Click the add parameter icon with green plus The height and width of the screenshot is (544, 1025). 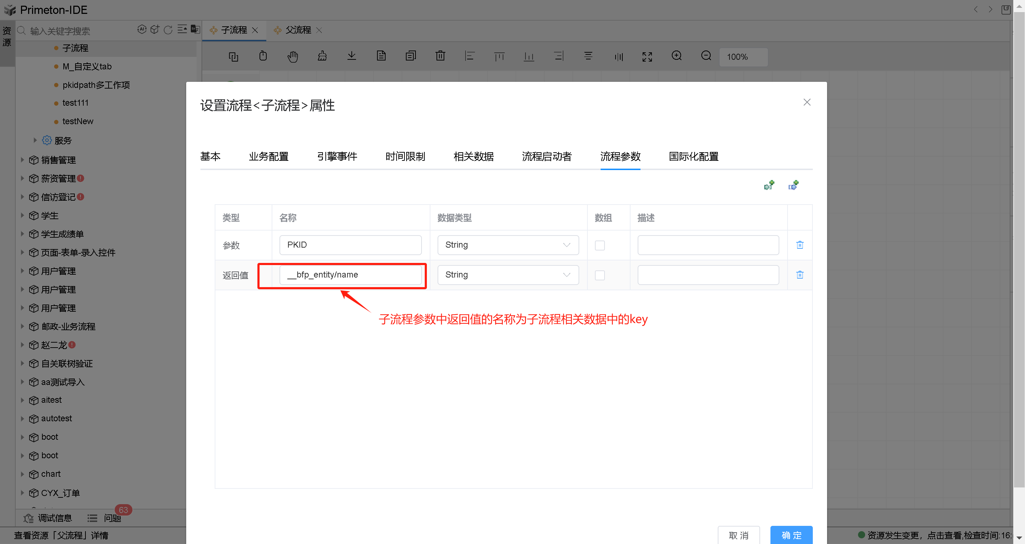point(769,185)
